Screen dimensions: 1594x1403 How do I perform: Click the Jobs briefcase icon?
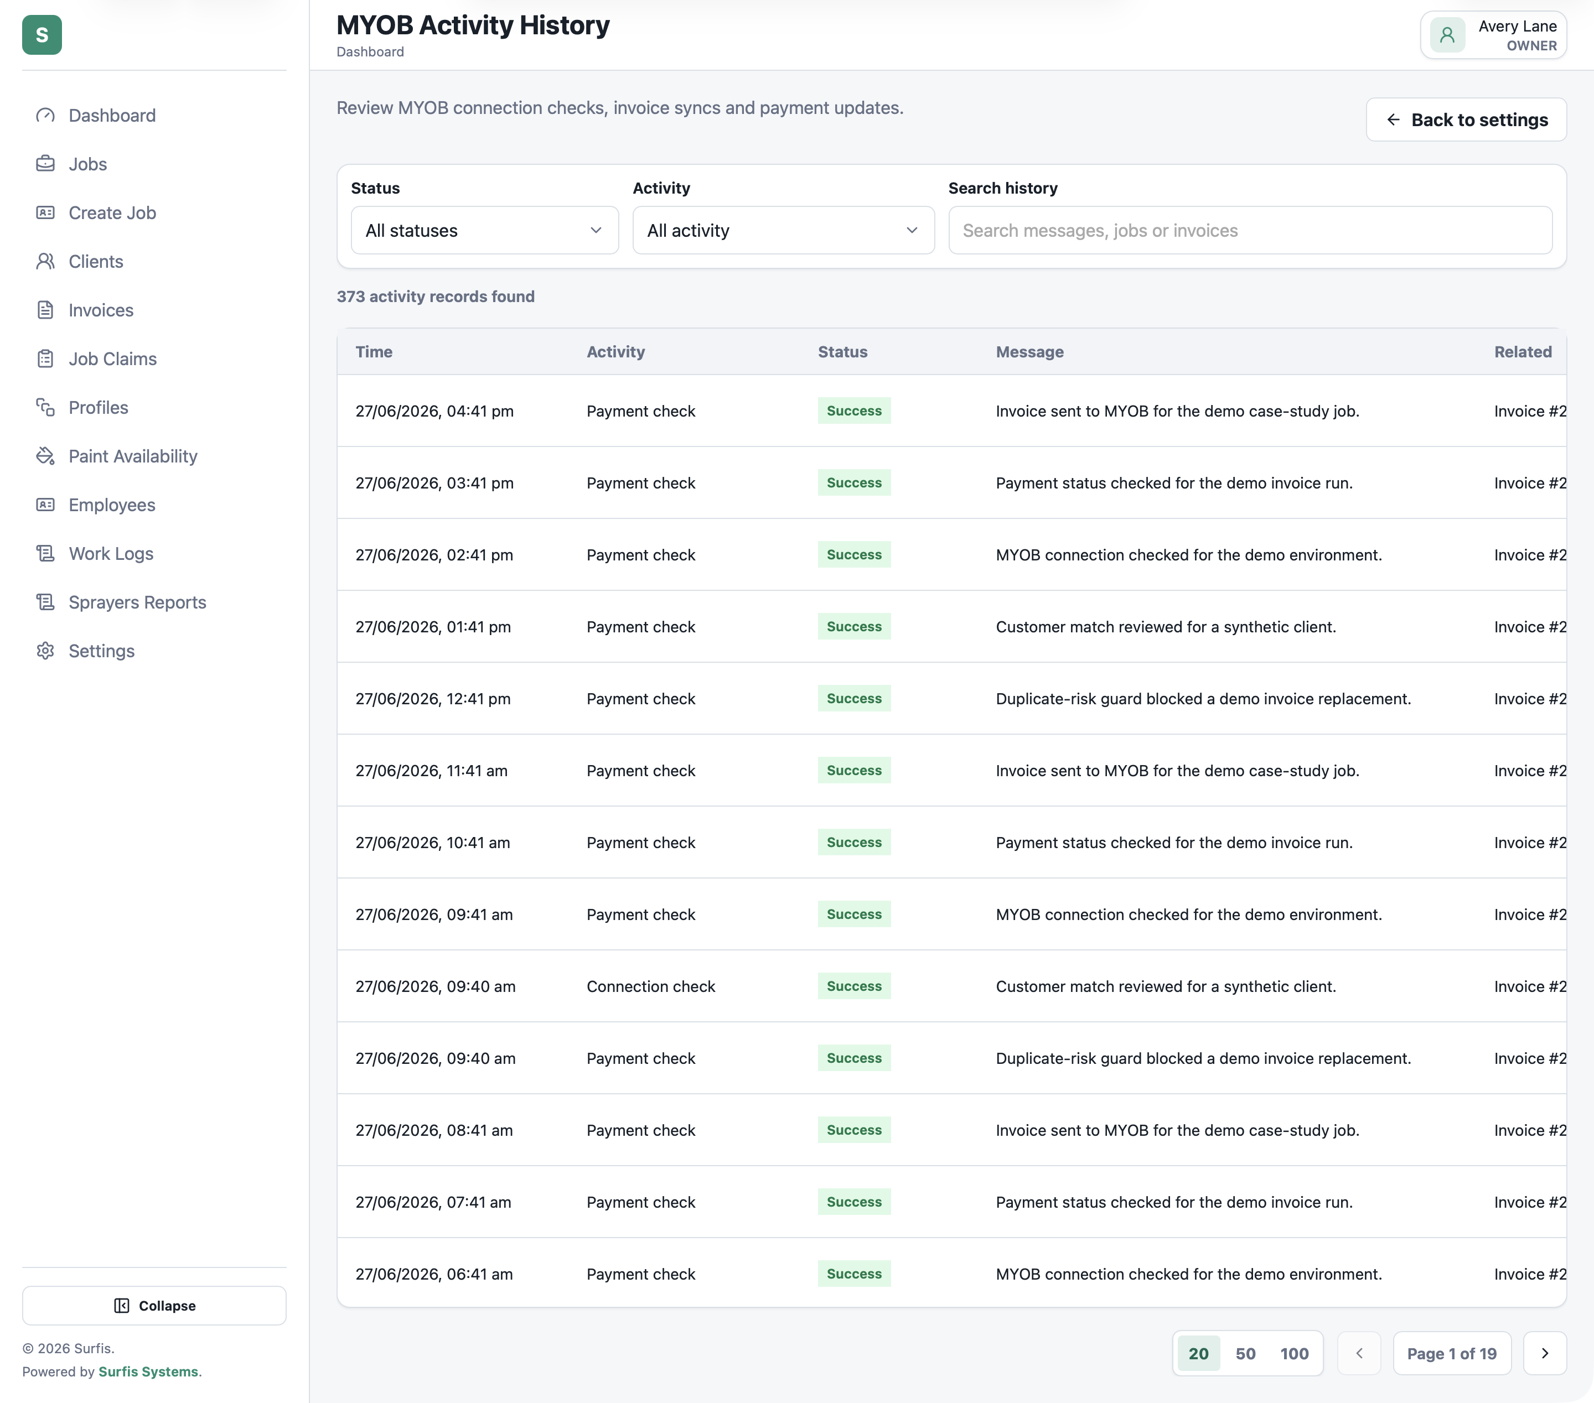[x=45, y=164]
